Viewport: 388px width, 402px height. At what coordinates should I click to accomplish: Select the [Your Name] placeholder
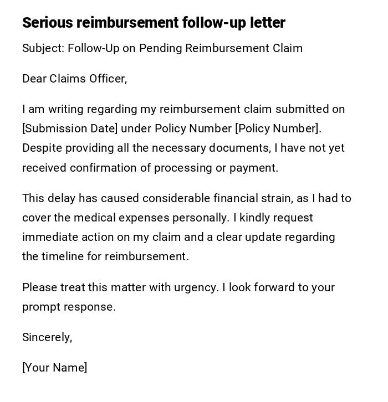point(54,368)
